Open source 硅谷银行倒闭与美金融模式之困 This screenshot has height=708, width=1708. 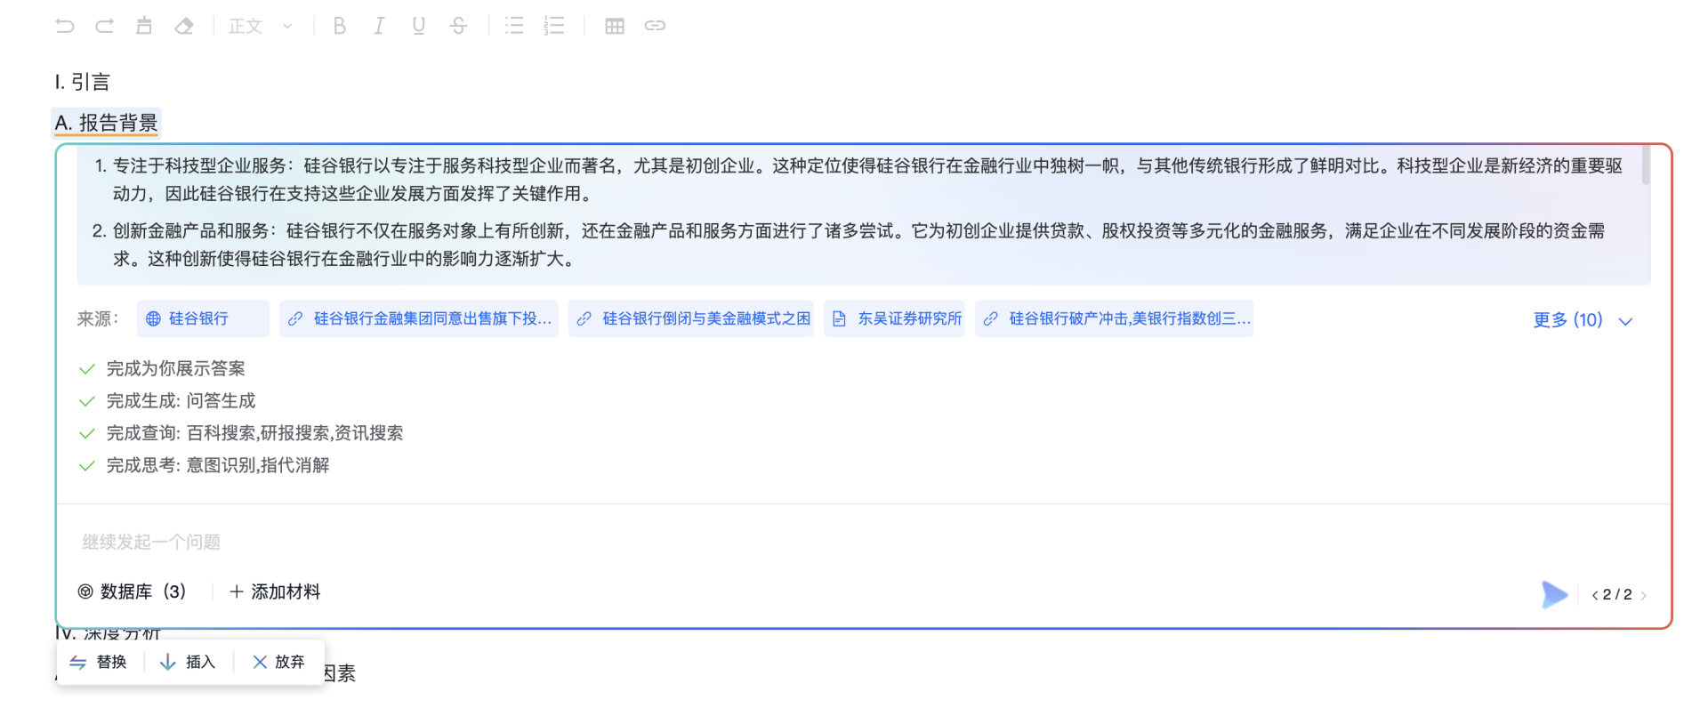691,318
